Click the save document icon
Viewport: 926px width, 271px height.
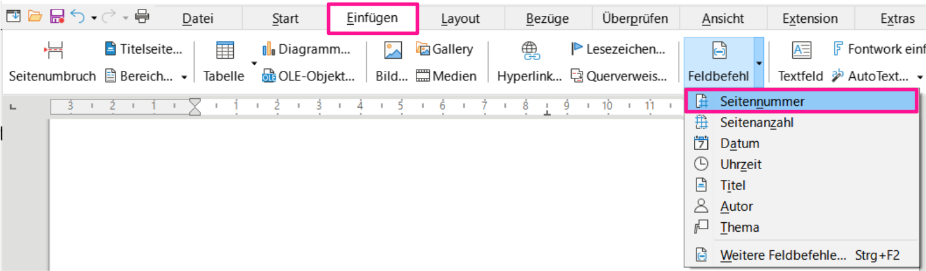click(x=57, y=16)
